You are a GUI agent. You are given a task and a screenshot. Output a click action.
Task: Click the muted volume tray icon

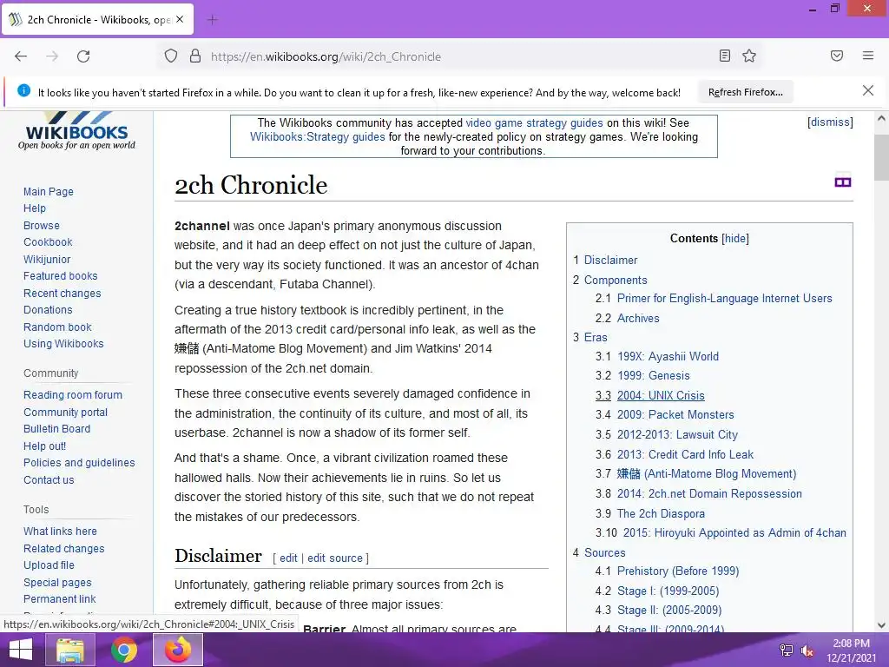[x=807, y=650]
